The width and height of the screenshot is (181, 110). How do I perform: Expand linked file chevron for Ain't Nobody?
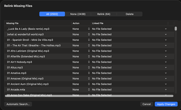click(x=166, y=62)
